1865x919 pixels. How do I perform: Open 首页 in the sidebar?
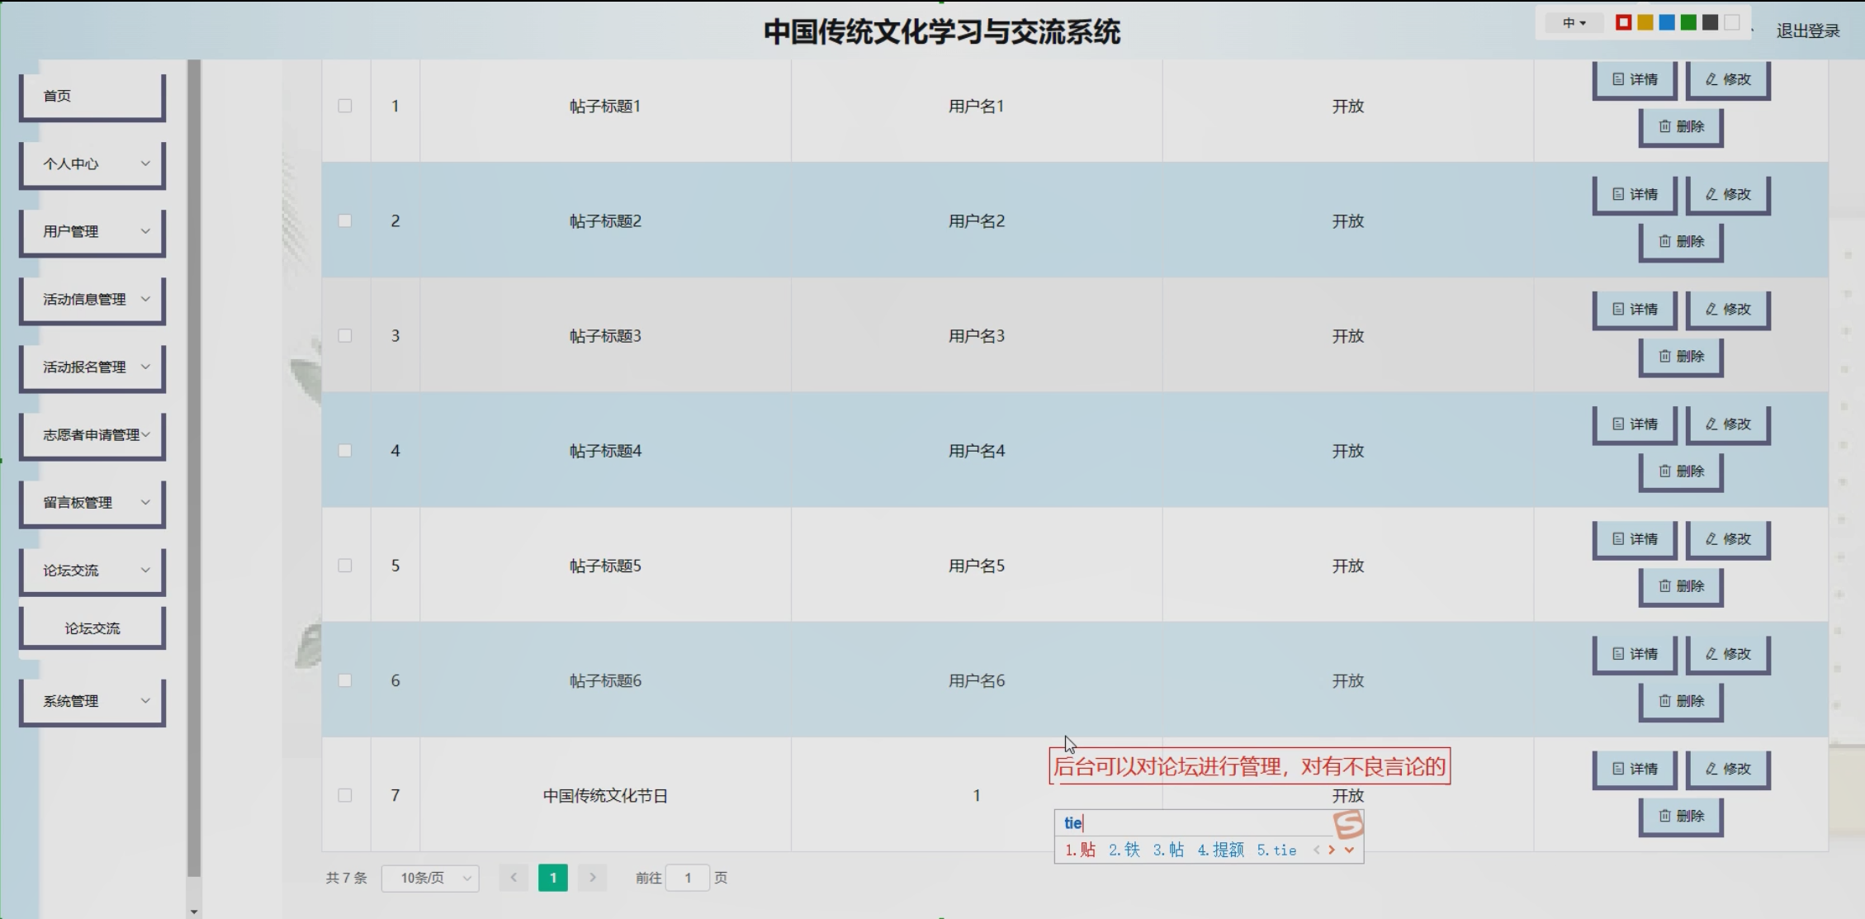point(92,96)
